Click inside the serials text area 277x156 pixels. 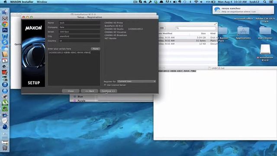[74, 68]
